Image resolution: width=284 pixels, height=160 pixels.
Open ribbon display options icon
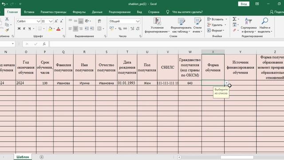pos(257,4)
